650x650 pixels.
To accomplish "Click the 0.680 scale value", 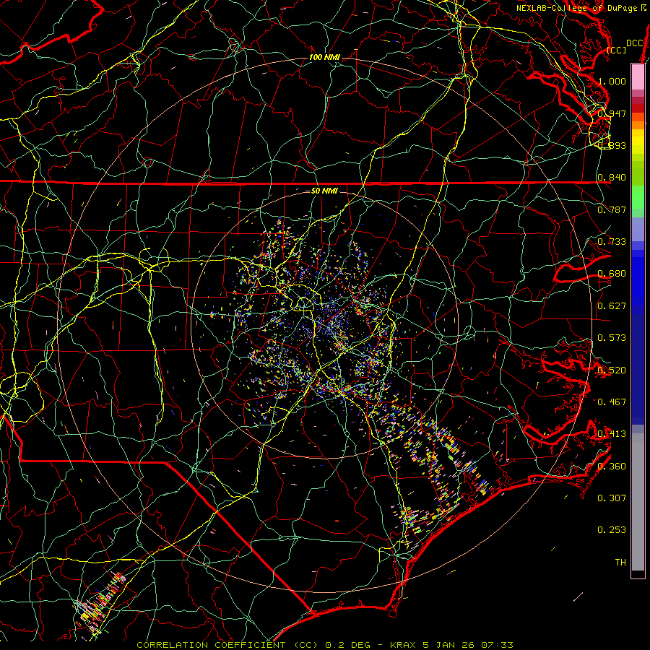I will coord(612,274).
